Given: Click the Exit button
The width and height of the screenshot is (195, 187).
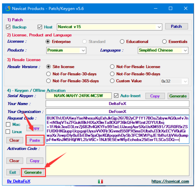Looking at the screenshot, I should tap(13, 172).
